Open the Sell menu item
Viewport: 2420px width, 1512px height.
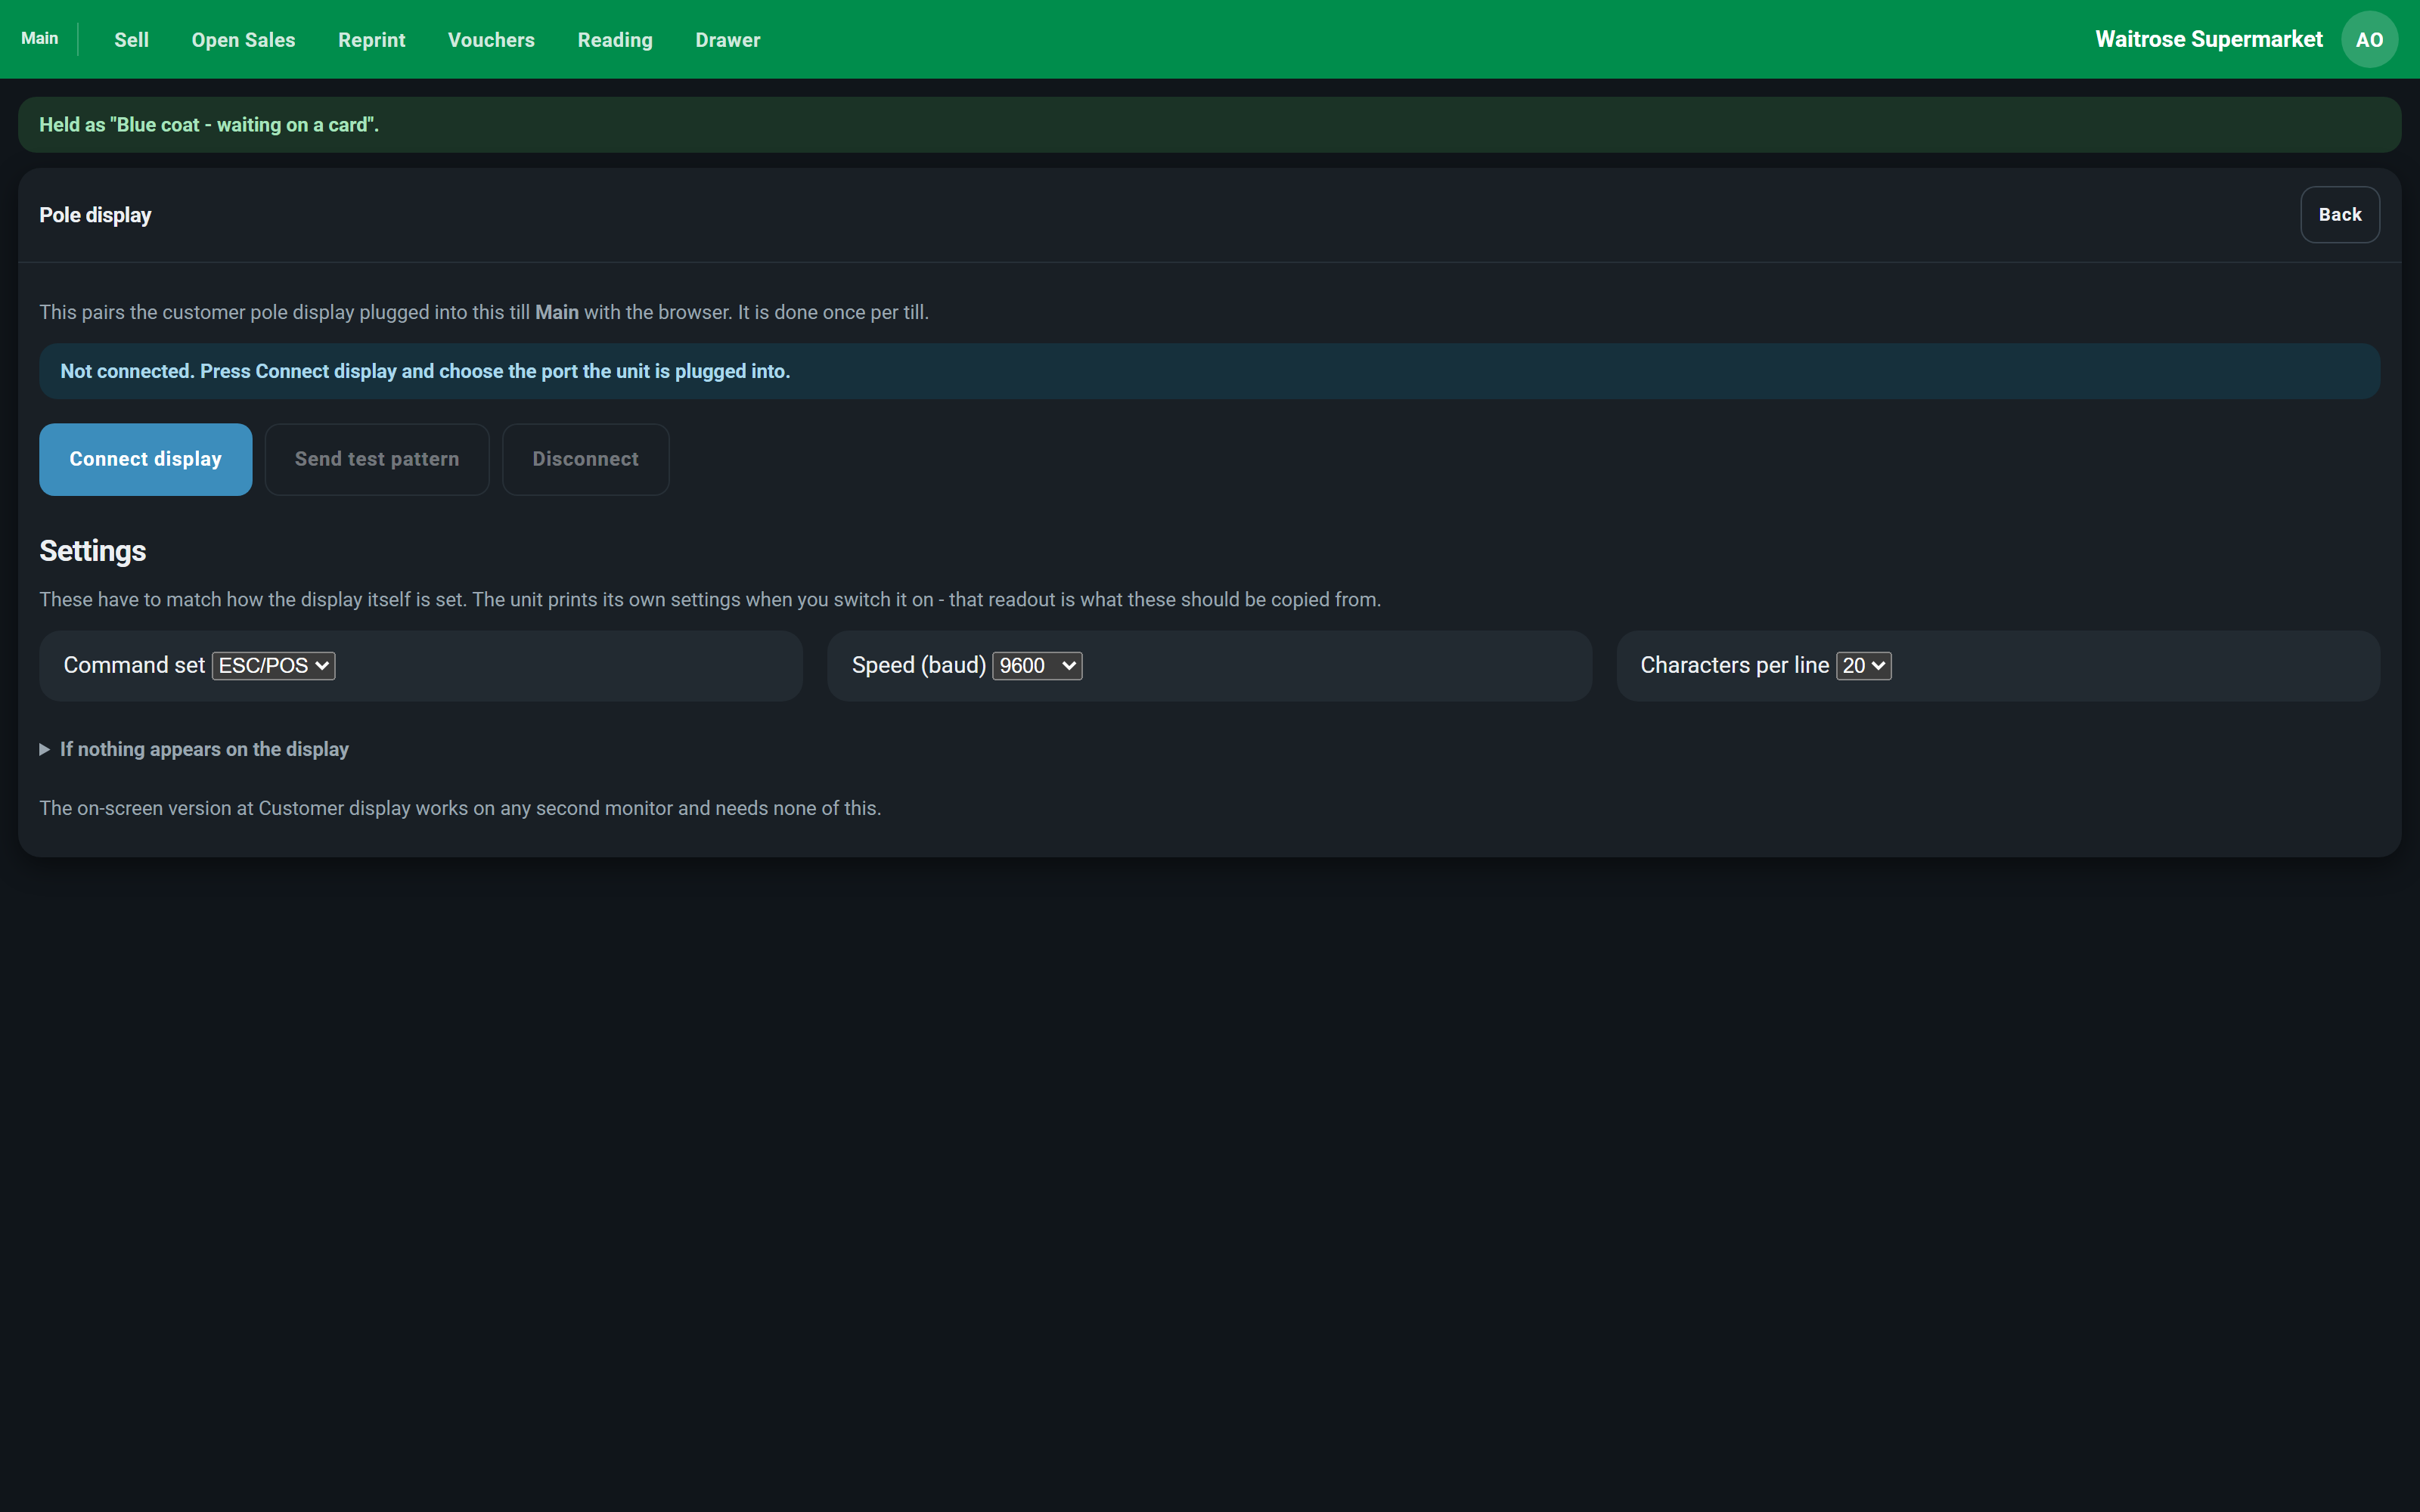pyautogui.click(x=131, y=40)
